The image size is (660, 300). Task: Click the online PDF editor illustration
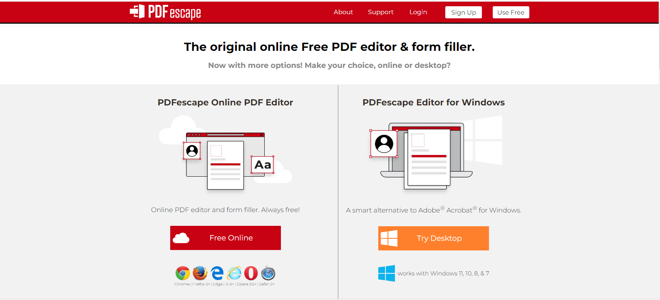tap(226, 152)
